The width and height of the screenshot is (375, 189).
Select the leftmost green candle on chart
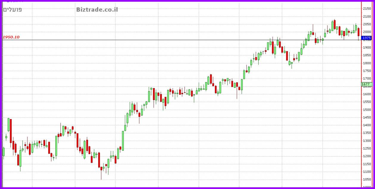click(x=4, y=152)
